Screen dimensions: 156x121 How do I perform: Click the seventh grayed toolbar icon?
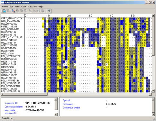(30, 11)
